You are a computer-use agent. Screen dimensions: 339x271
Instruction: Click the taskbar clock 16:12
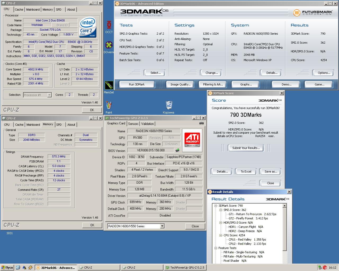[332, 268]
